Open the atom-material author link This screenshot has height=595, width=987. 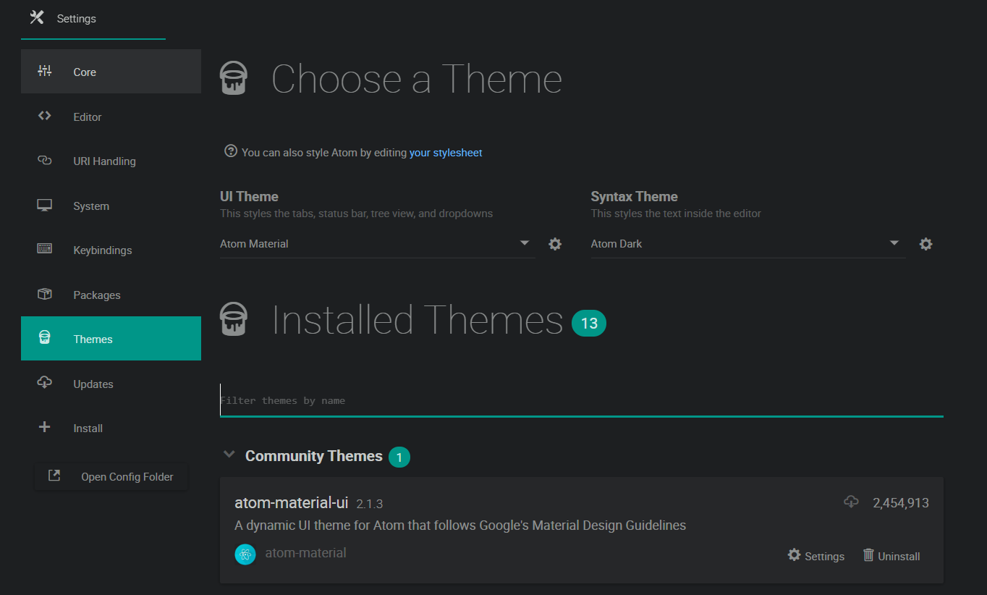(x=305, y=553)
